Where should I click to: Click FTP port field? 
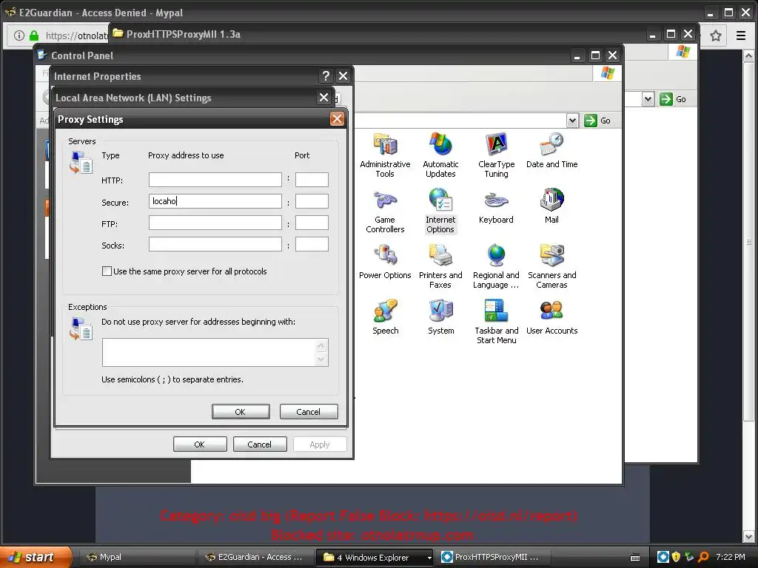[x=312, y=223]
